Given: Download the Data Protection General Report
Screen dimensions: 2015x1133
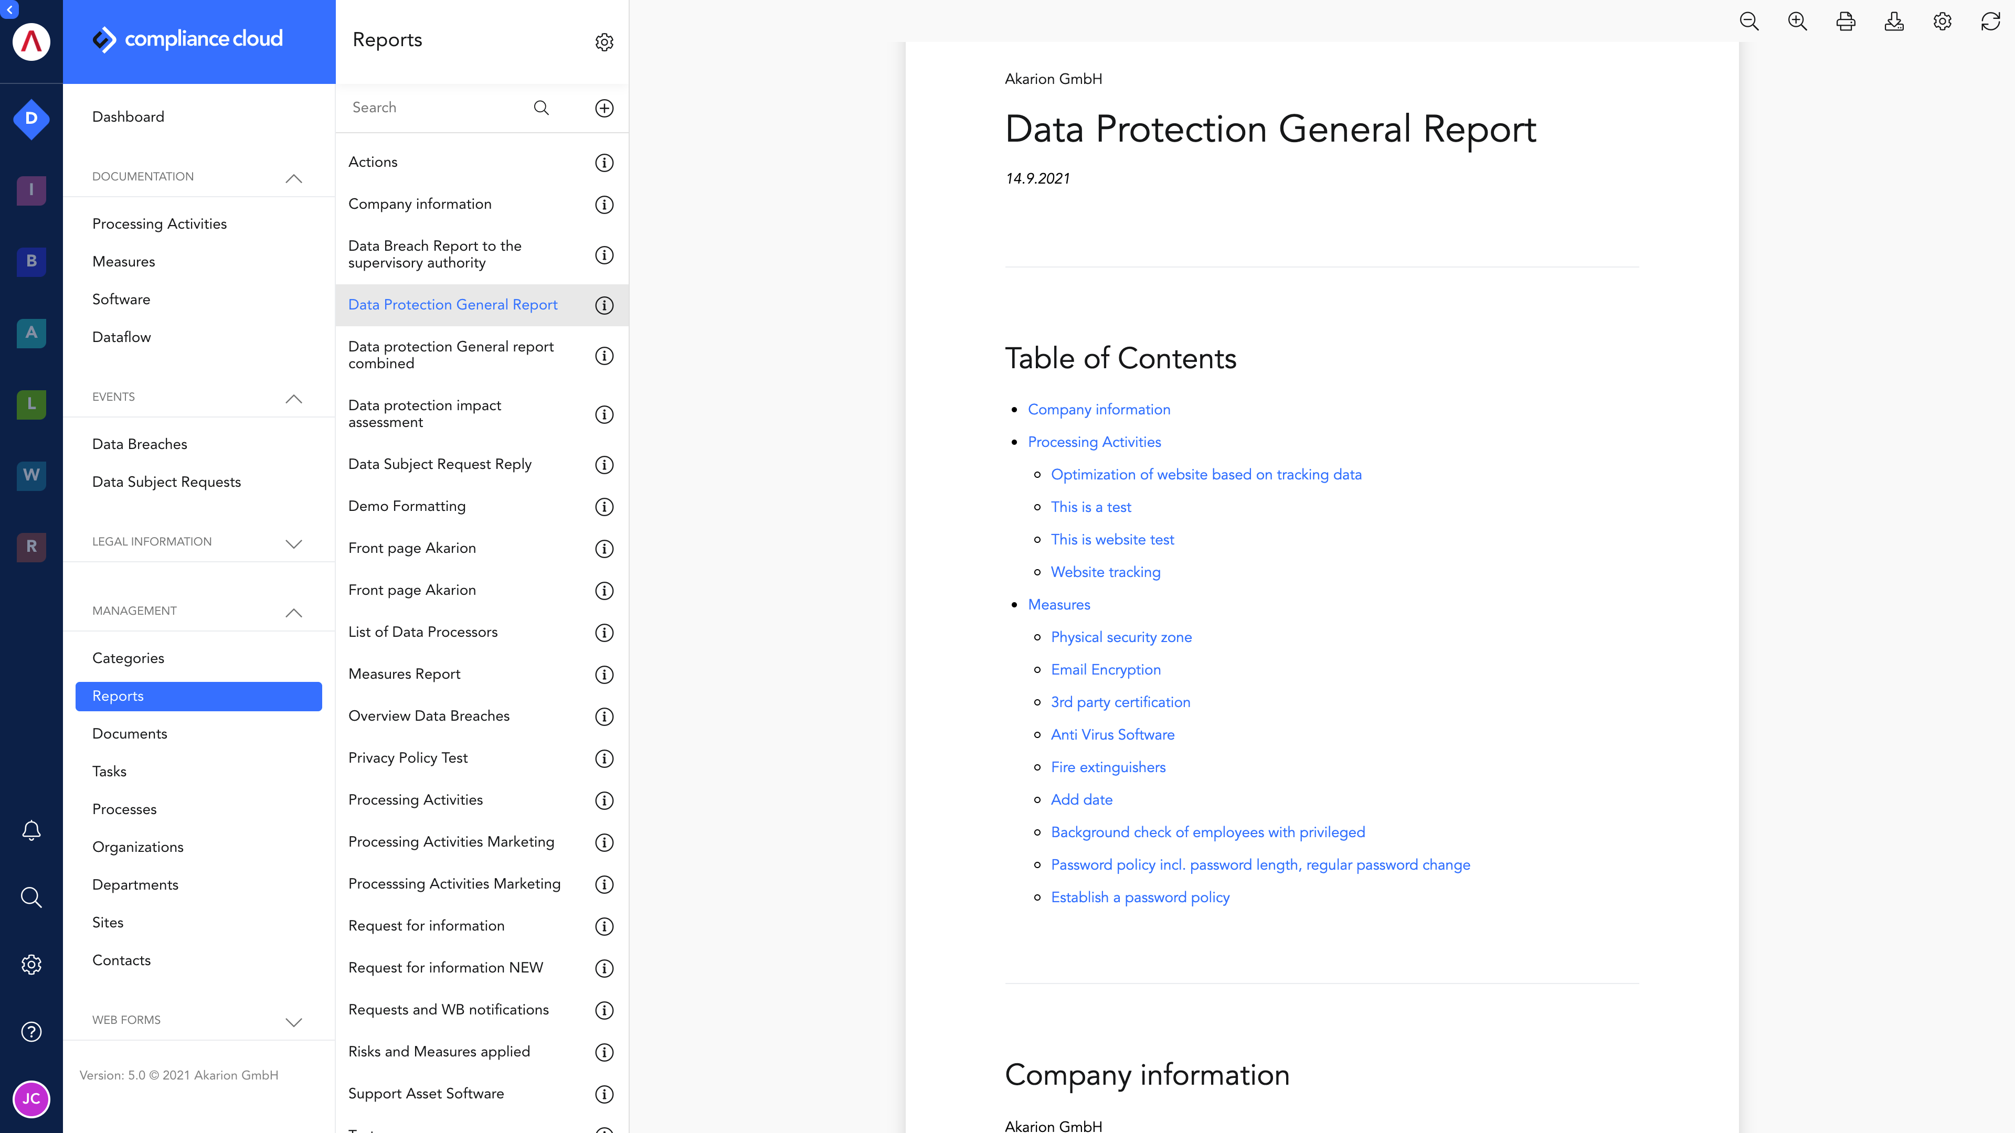Looking at the screenshot, I should coord(1894,21).
